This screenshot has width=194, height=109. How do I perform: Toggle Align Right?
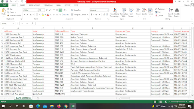[60, 15]
